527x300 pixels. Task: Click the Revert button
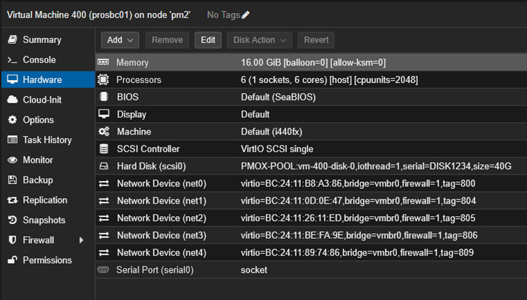pos(316,40)
